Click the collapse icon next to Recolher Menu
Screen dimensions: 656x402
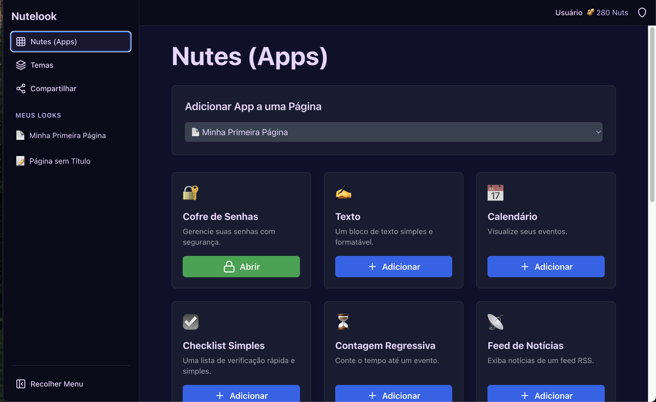click(20, 384)
